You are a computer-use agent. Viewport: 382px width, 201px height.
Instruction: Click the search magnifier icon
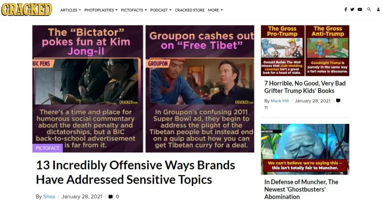[x=369, y=9]
